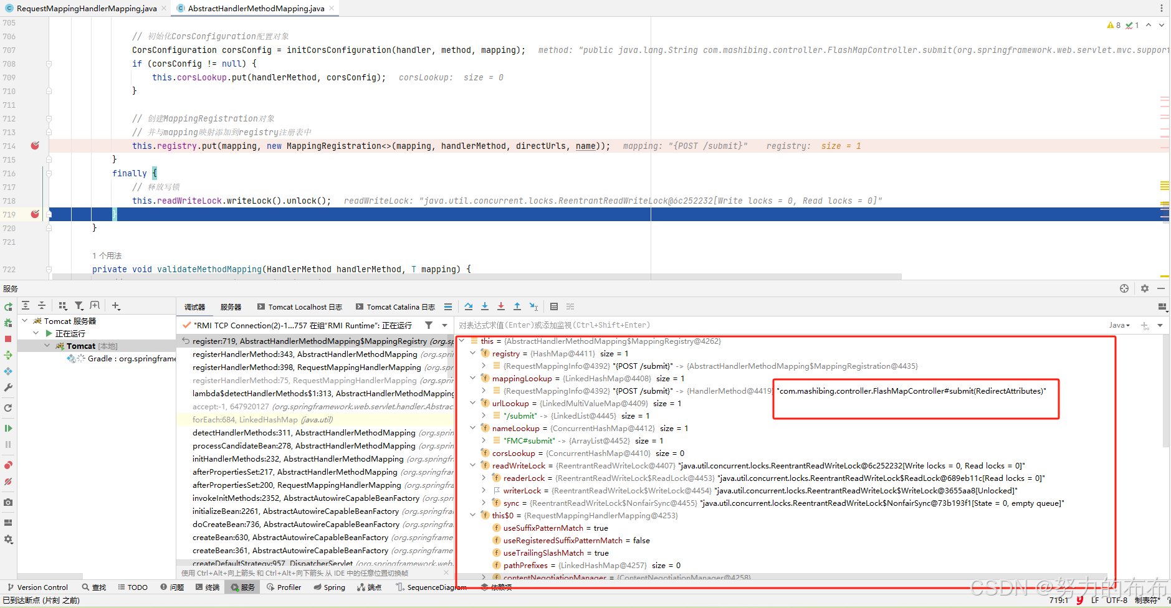
Task: Open the Group By icon in services toolbar
Action: [62, 306]
